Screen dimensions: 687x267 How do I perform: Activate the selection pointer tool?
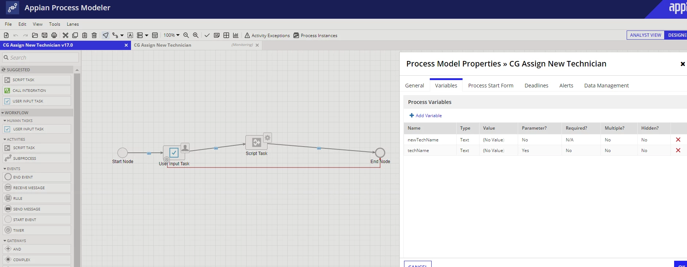(x=106, y=35)
